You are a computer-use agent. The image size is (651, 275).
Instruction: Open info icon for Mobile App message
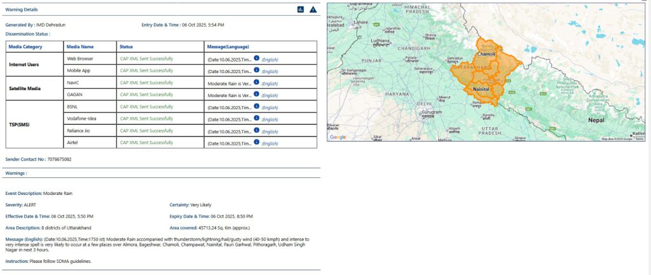(256, 70)
